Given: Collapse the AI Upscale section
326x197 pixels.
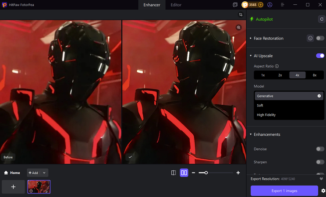Looking at the screenshot, I should 251,56.
